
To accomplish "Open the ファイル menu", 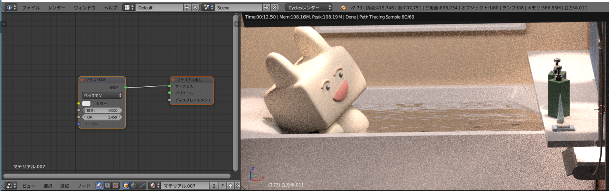I will coord(31,8).
